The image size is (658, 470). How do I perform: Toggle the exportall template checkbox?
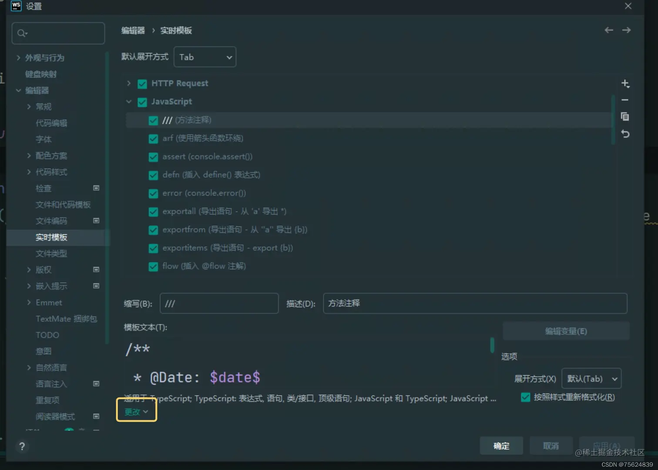(x=153, y=212)
